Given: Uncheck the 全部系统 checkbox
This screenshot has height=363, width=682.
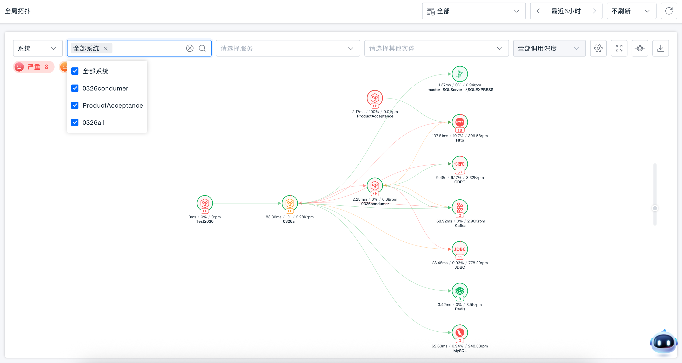Looking at the screenshot, I should 75,71.
